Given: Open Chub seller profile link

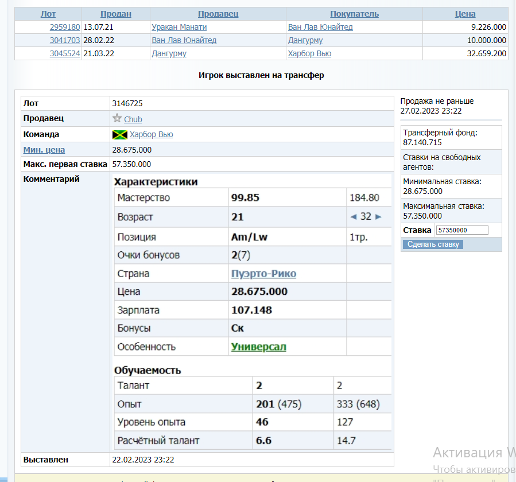Looking at the screenshot, I should pos(133,119).
